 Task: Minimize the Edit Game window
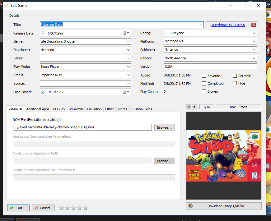(x=230, y=6)
